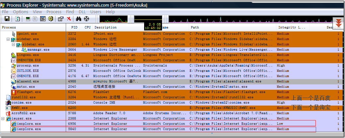Collapse the sidebar.exe PID 2060 tree node
Image resolution: width=345 pixels, height=138 pixels.
(x=13, y=44)
